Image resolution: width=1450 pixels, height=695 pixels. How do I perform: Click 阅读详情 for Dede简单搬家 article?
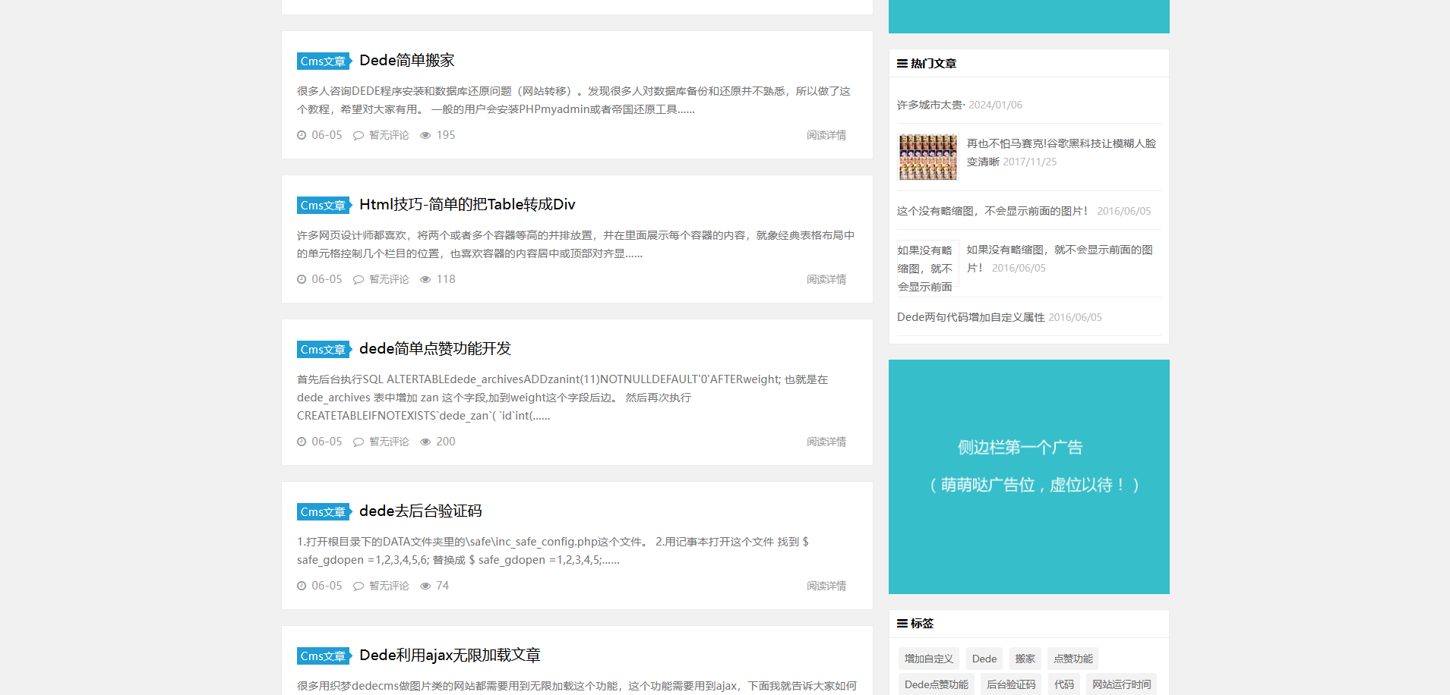(x=826, y=135)
